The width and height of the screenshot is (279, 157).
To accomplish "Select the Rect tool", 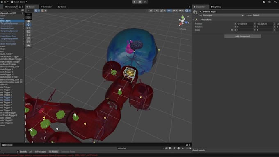I will (28, 35).
